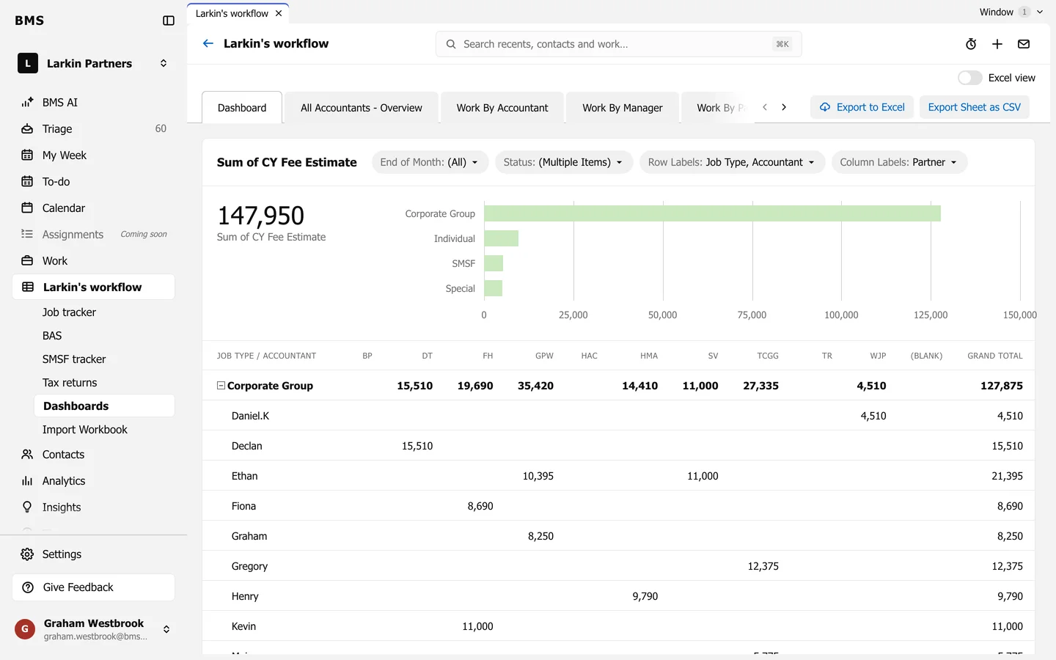
Task: Open Import Workbook sub-item
Action: (104, 429)
